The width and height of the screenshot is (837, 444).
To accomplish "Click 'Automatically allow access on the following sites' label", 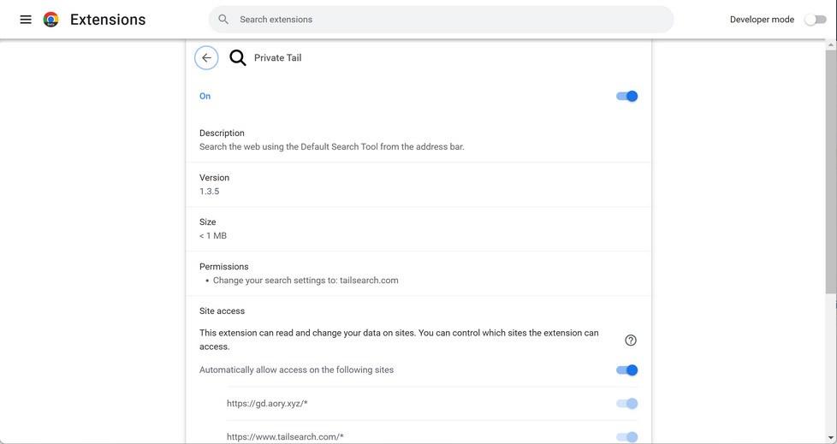I will pyautogui.click(x=296, y=370).
